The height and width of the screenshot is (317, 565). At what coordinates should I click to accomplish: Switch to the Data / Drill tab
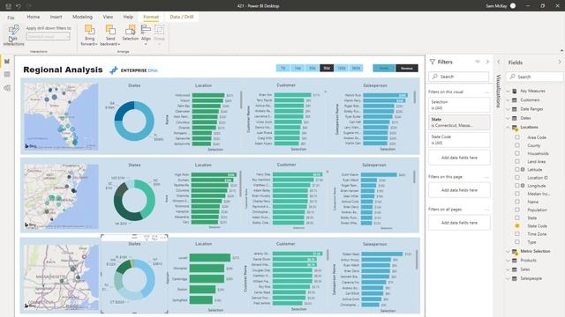click(x=182, y=17)
